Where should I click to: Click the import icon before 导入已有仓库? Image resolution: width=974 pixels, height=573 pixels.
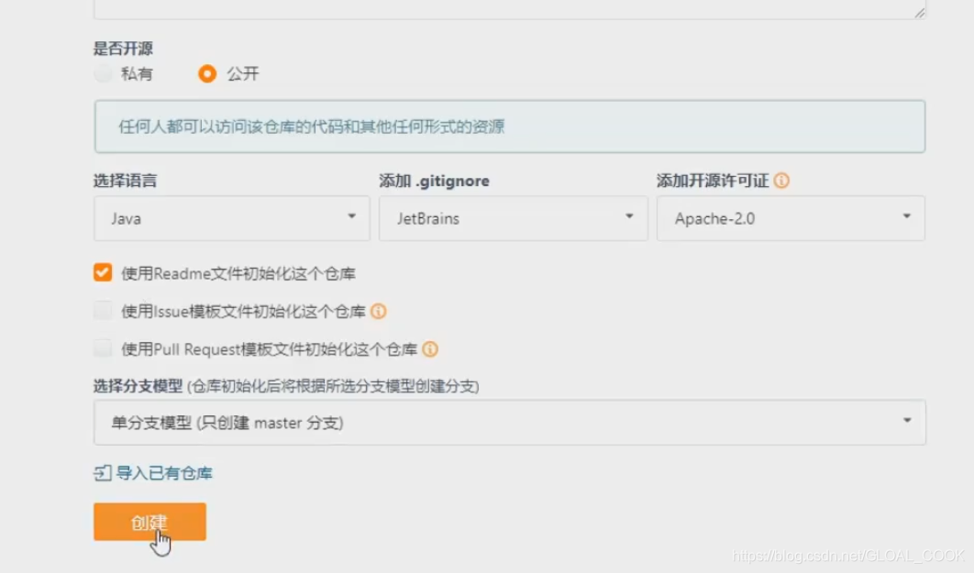(103, 473)
